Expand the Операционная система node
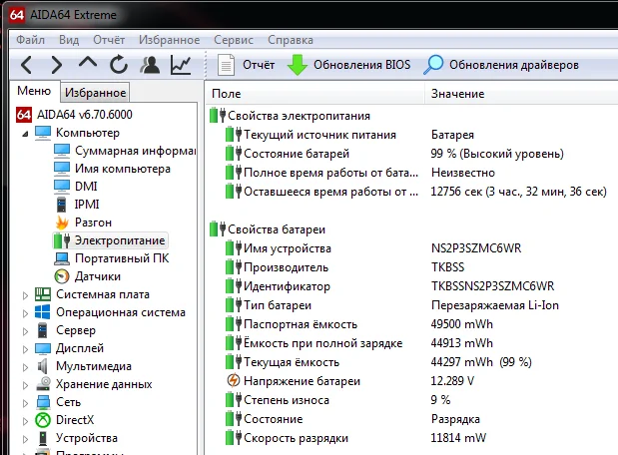 (x=25, y=313)
